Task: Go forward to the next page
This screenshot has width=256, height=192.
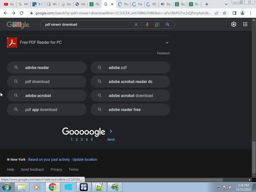Action: [13, 13]
